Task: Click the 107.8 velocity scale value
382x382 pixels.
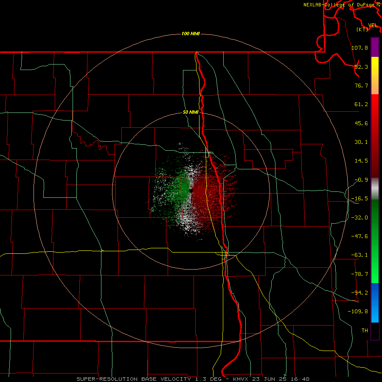Action: [x=360, y=48]
